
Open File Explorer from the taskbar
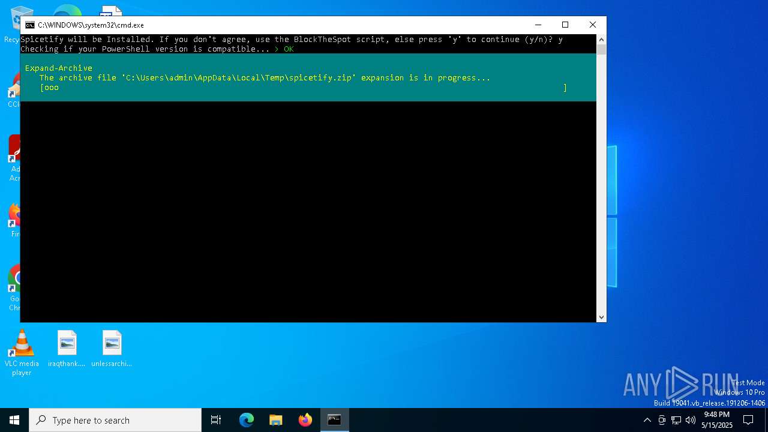[276, 420]
